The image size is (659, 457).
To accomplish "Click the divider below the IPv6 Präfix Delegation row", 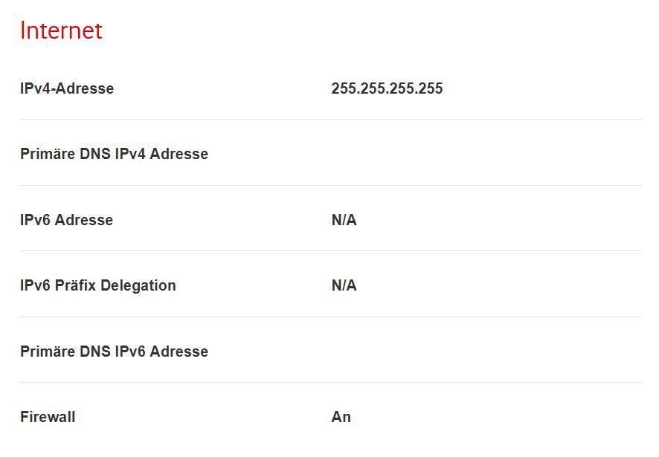I will click(x=330, y=317).
